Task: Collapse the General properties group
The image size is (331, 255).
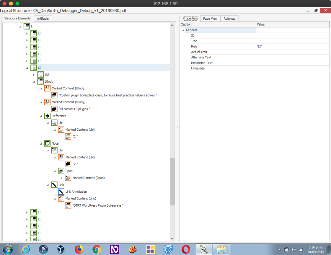Action: pyautogui.click(x=183, y=30)
